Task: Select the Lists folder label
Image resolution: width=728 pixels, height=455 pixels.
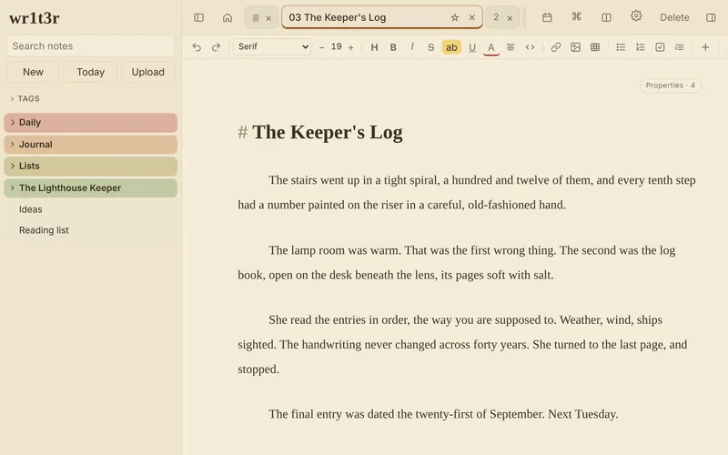Action: tap(29, 166)
